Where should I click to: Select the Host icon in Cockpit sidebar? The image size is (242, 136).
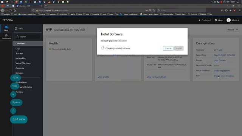click(x=6, y=28)
